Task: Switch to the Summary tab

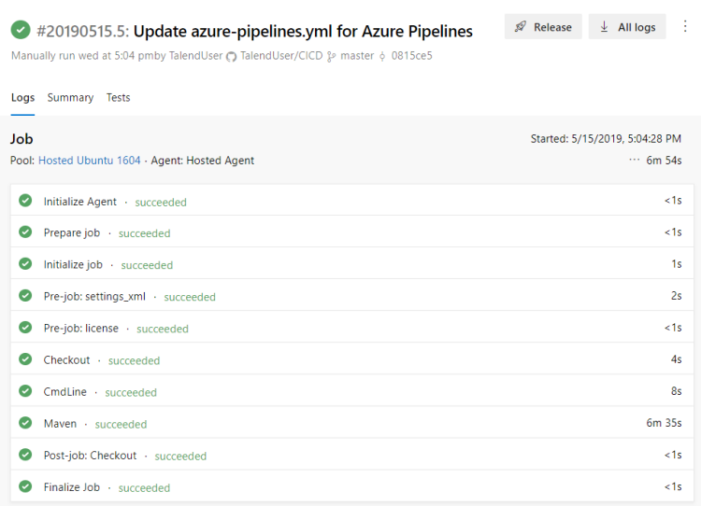Action: tap(70, 98)
